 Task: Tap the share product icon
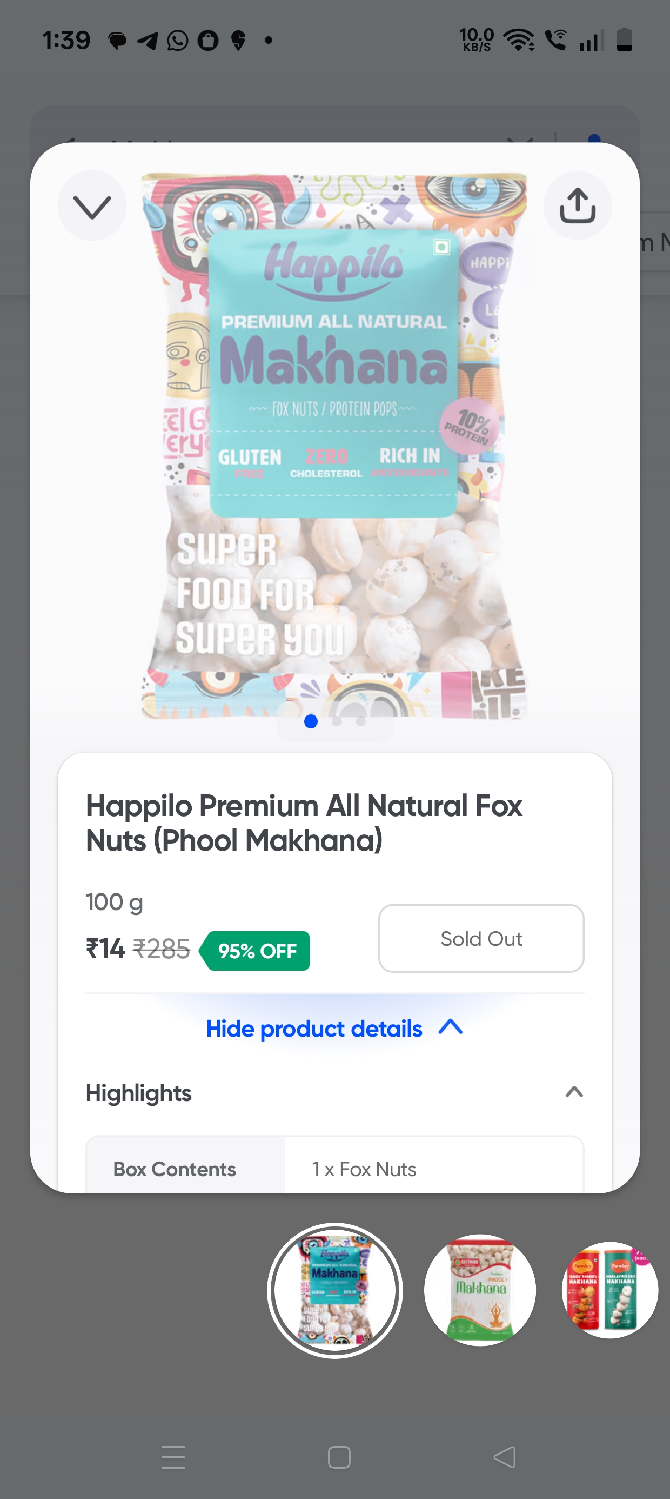pos(577,205)
